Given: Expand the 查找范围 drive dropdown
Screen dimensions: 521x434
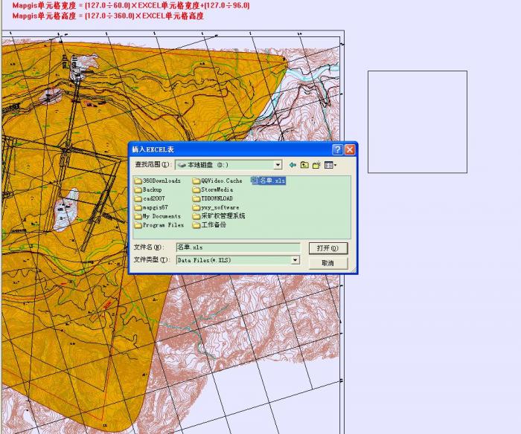Looking at the screenshot, I should click(x=278, y=165).
